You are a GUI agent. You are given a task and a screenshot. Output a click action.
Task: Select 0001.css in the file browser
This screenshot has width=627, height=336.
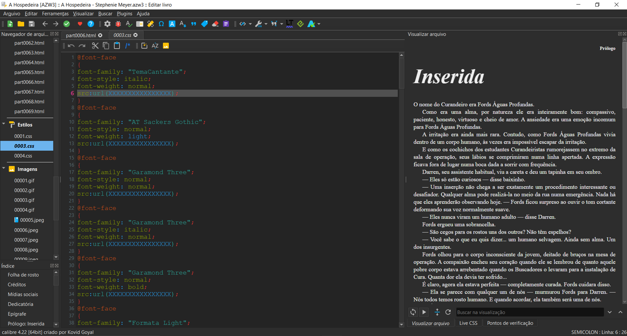pyautogui.click(x=23, y=136)
